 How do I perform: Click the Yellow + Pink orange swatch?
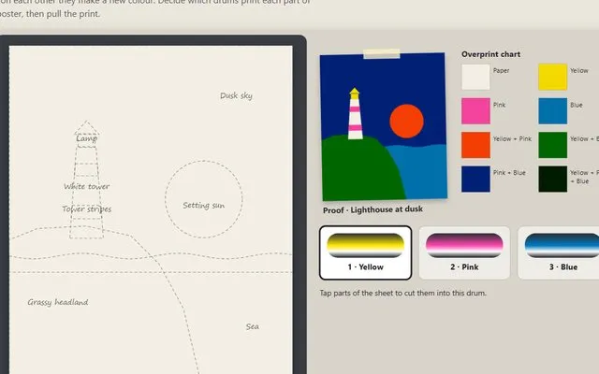[x=475, y=145]
